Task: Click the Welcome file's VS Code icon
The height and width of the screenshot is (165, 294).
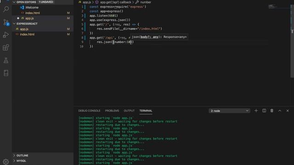Action: coord(22,7)
